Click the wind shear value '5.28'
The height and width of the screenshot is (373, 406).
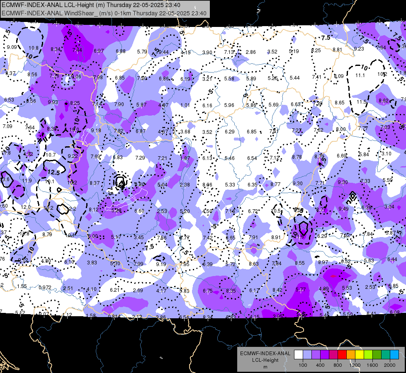[116, 211]
